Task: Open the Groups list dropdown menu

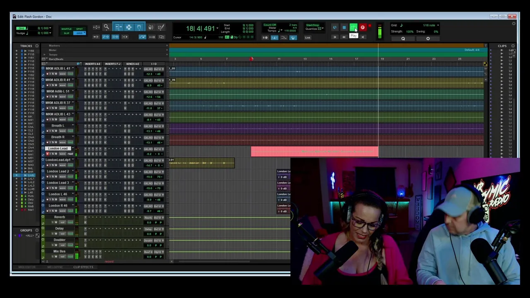Action: click(37, 231)
